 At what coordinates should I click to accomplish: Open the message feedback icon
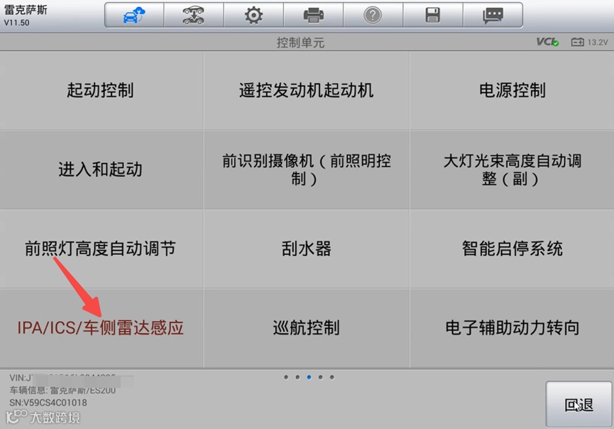tap(493, 16)
